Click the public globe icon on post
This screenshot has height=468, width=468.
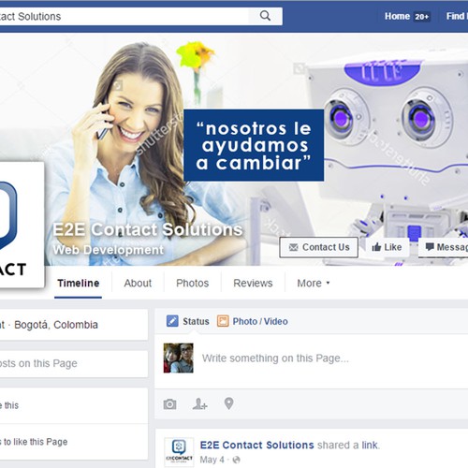click(237, 460)
